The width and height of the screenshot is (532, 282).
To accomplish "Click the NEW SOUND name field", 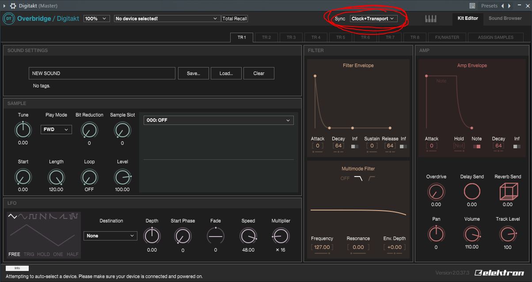I will [x=102, y=73].
